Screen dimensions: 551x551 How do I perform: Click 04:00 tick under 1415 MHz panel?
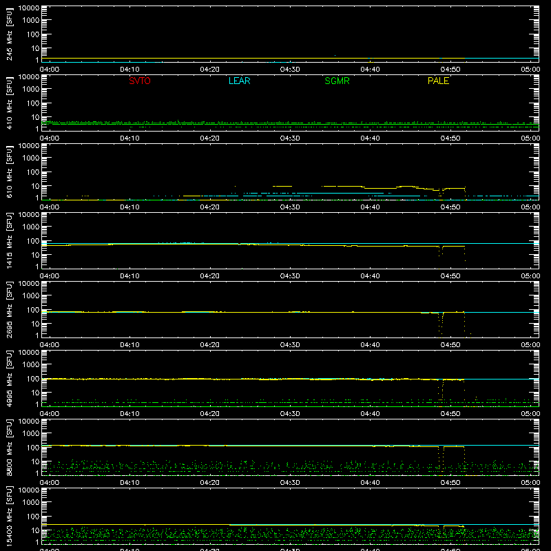[x=49, y=276]
